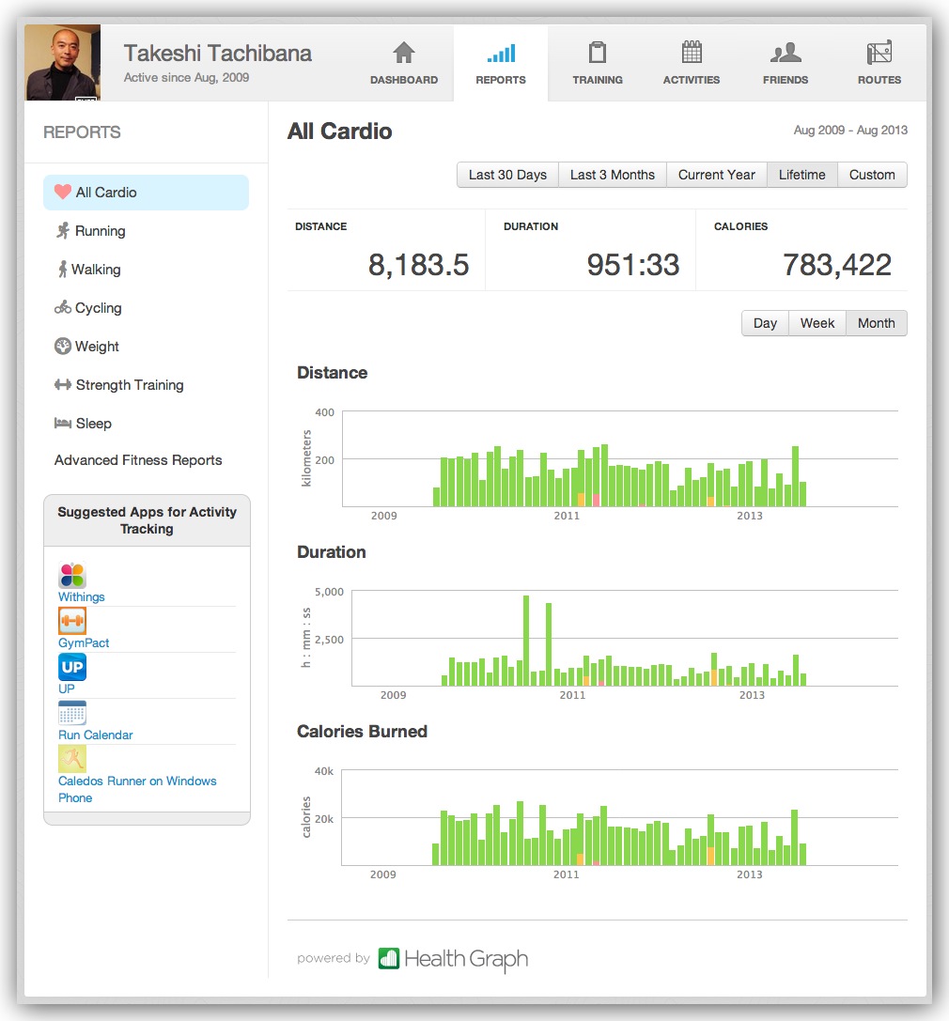Go to the Friends icon
The image size is (949, 1021).
click(785, 53)
